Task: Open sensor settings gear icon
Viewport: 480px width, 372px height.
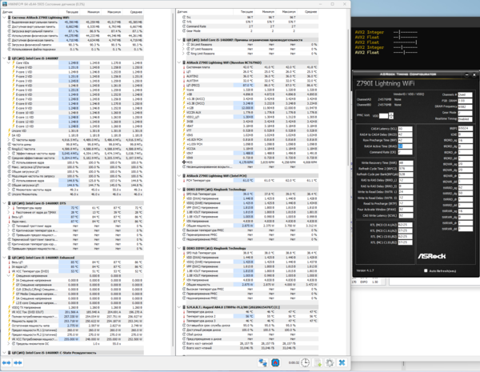Action: coord(330,363)
